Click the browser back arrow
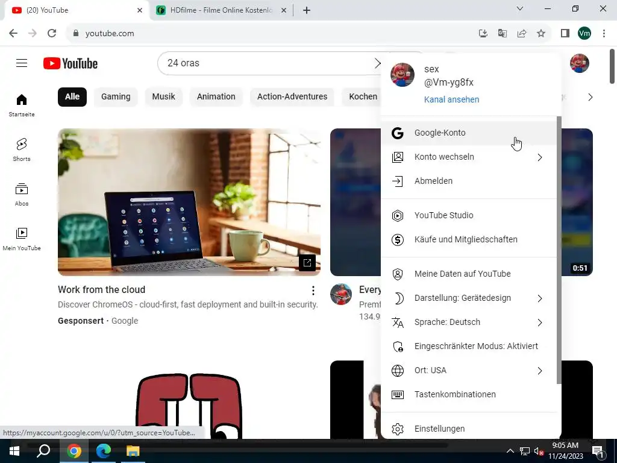Viewport: 617px width, 463px height. 13,33
